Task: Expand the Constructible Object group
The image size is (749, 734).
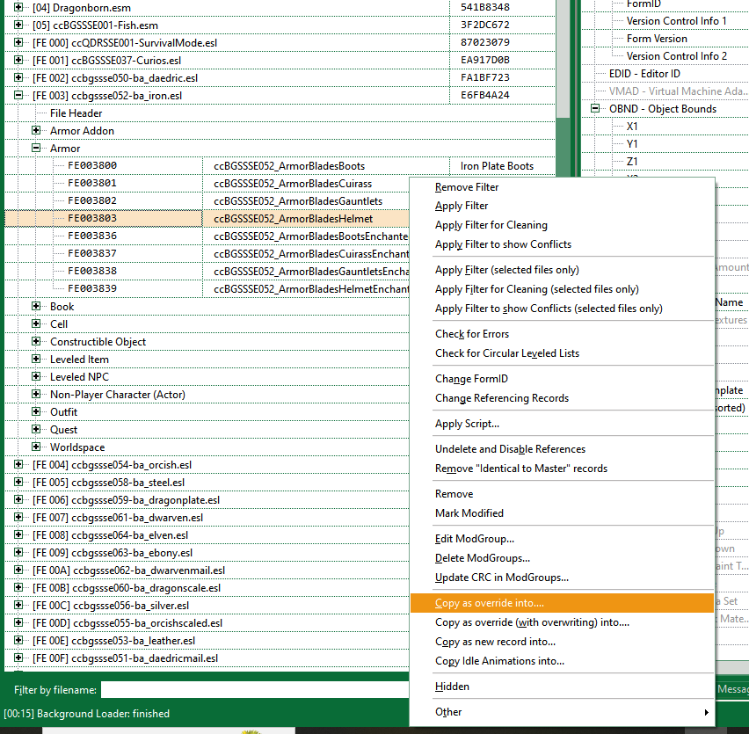Action: click(x=36, y=341)
